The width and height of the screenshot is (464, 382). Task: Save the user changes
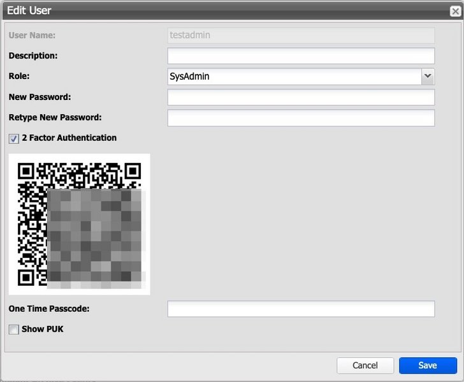coord(428,365)
